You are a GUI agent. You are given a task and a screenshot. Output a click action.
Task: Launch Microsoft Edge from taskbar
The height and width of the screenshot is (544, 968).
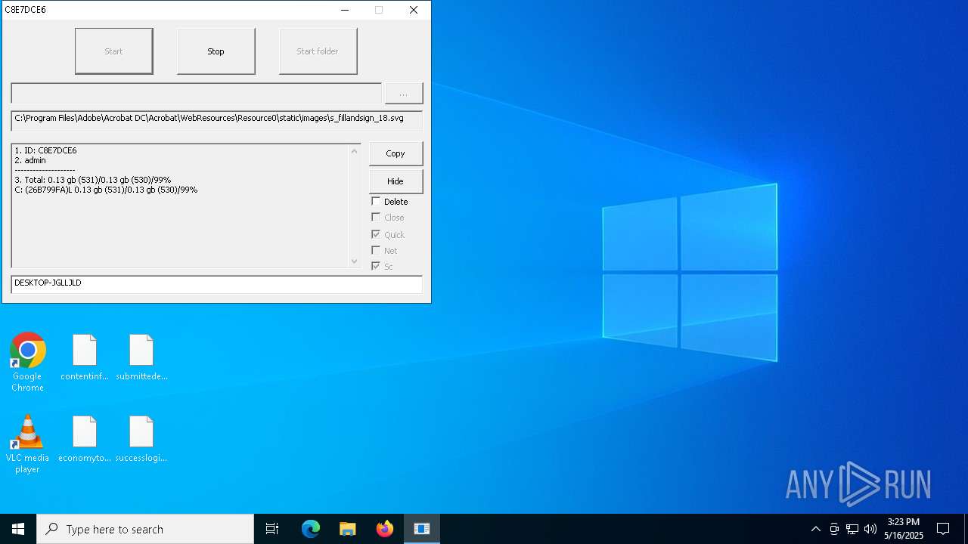tap(311, 529)
